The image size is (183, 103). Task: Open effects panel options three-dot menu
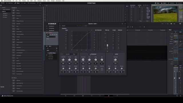click(43, 5)
